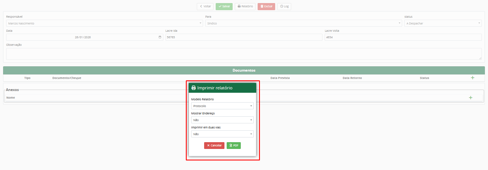This screenshot has height=170, width=488.
Task: Cancel the Imprimir relatório dialog
Action: click(214, 145)
